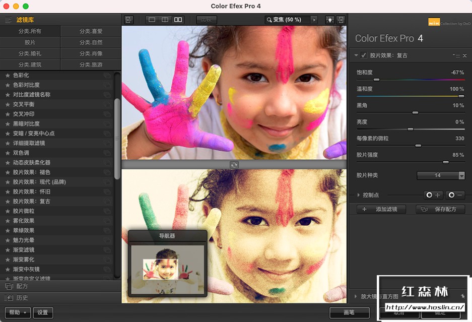Click the light bulb background color icon
The image size is (472, 322).
click(329, 20)
